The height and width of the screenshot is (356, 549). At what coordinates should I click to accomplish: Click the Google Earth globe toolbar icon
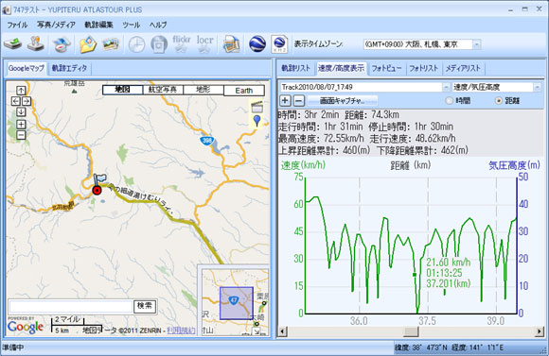tap(257, 44)
